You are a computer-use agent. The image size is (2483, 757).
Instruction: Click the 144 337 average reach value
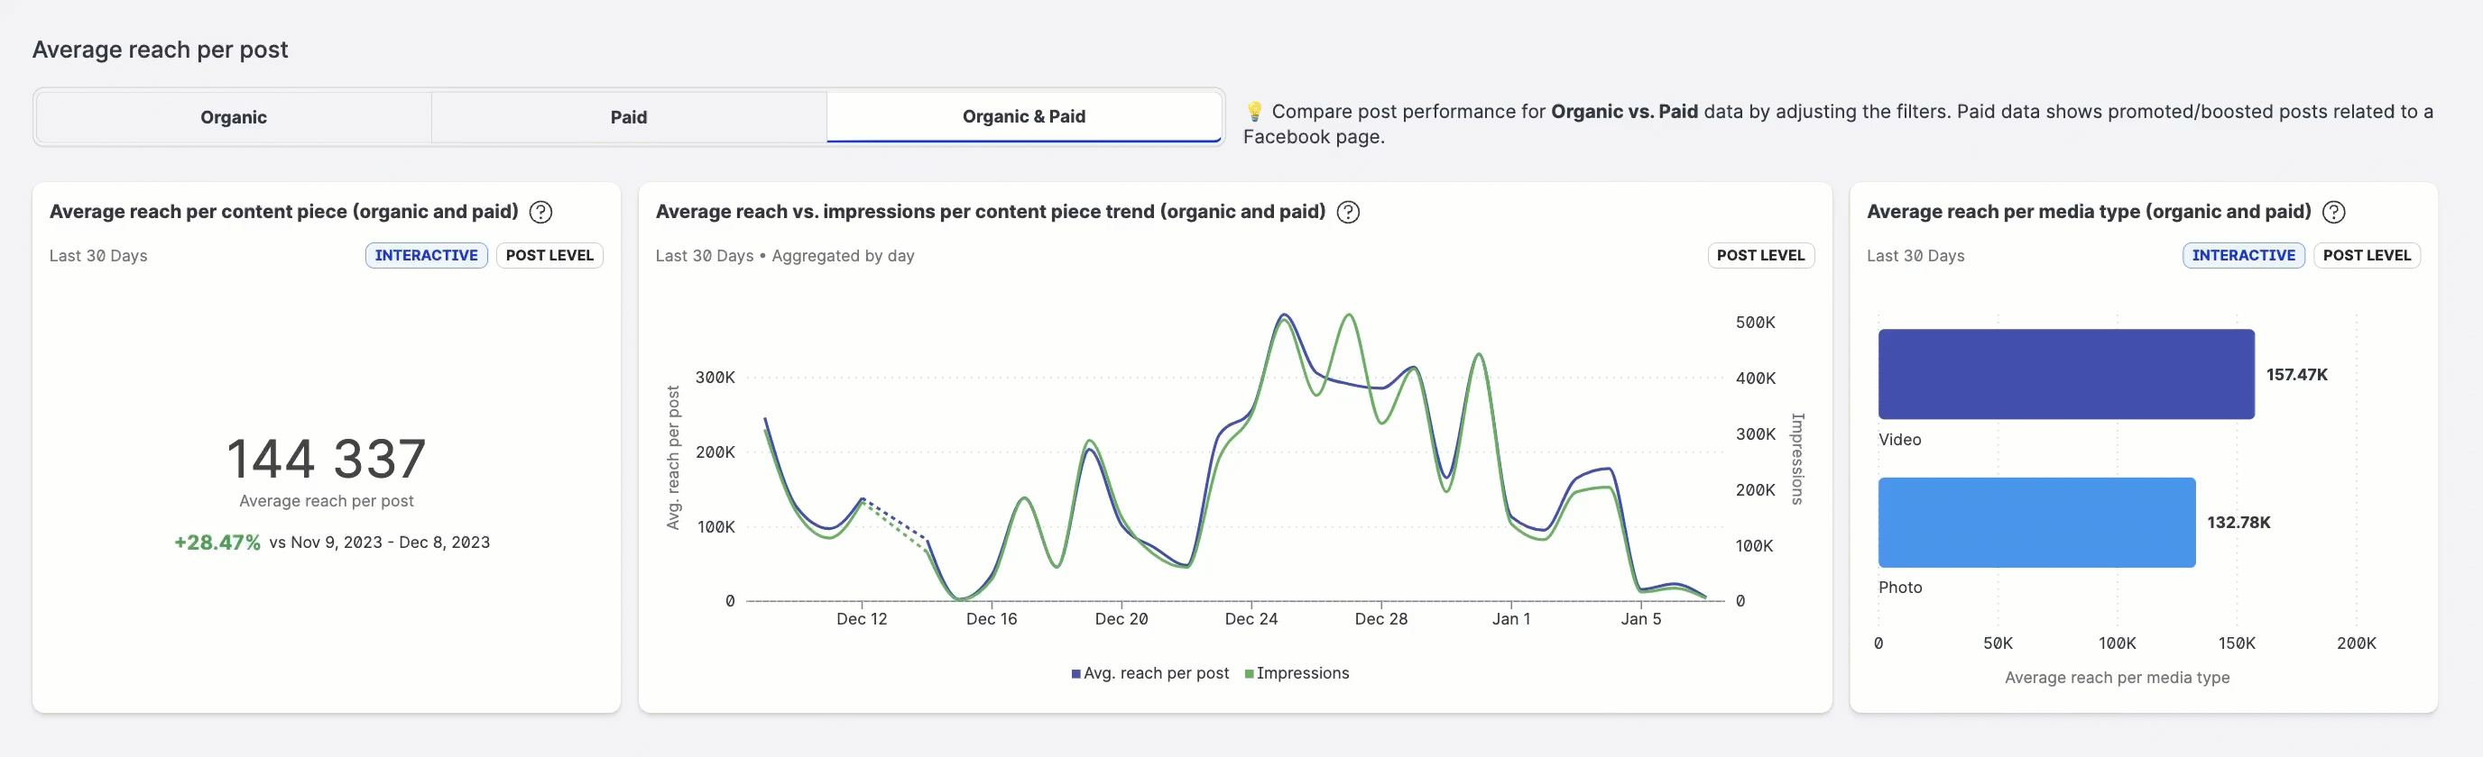click(326, 459)
